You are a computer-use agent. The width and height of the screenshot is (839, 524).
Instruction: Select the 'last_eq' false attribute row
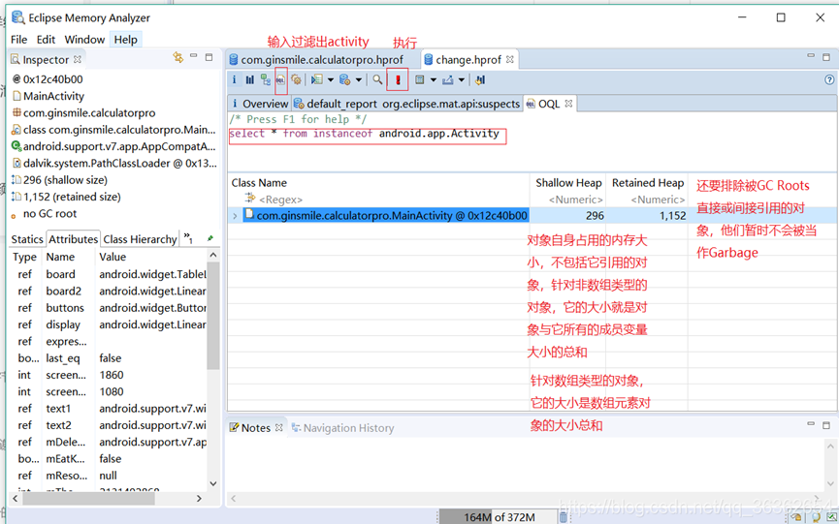coord(110,357)
